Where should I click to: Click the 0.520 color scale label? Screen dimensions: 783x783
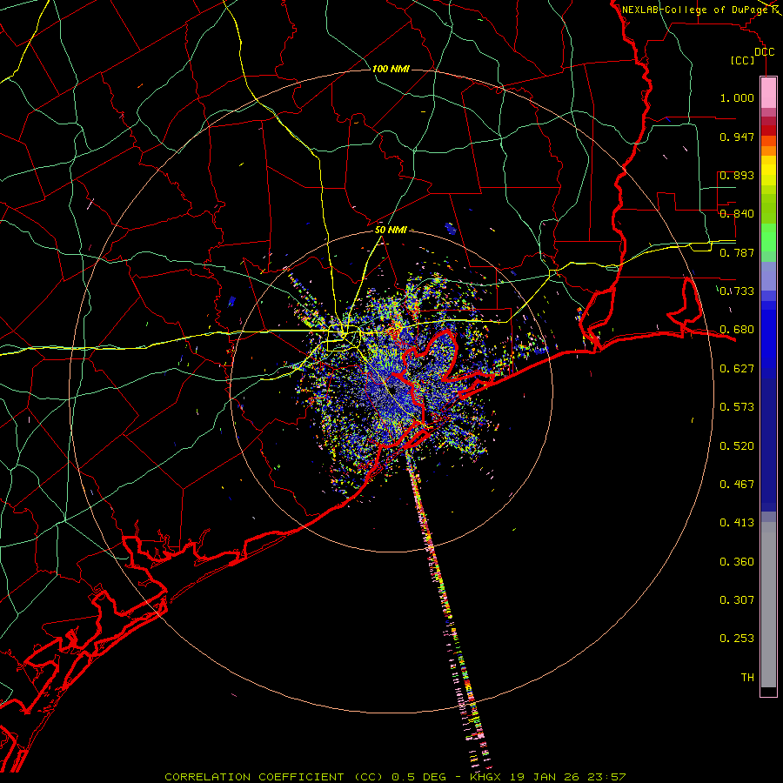(x=737, y=446)
